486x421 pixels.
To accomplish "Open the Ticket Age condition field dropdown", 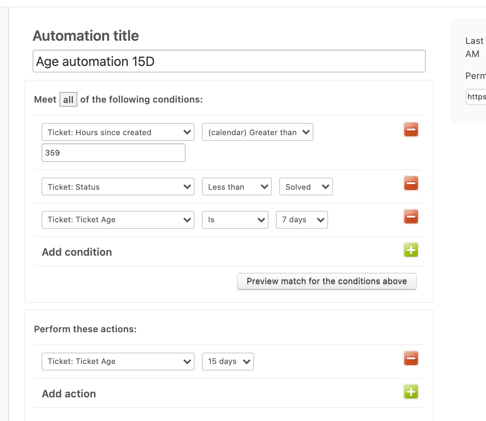I will pyautogui.click(x=118, y=220).
